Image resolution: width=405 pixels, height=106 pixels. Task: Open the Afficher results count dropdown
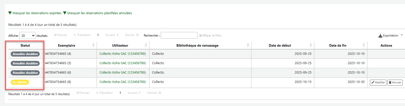coord(27,36)
